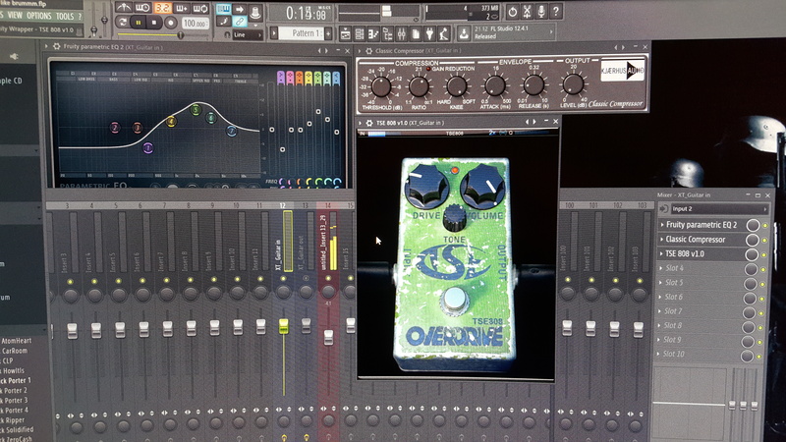This screenshot has height=442, width=786.
Task: Open the Playlist window icon
Action: point(346,34)
